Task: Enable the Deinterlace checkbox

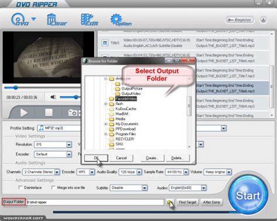Action: click(20, 188)
